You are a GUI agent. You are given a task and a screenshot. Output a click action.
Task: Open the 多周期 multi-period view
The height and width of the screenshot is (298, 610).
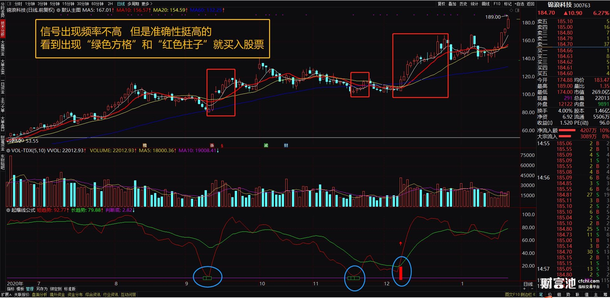click(x=133, y=4)
